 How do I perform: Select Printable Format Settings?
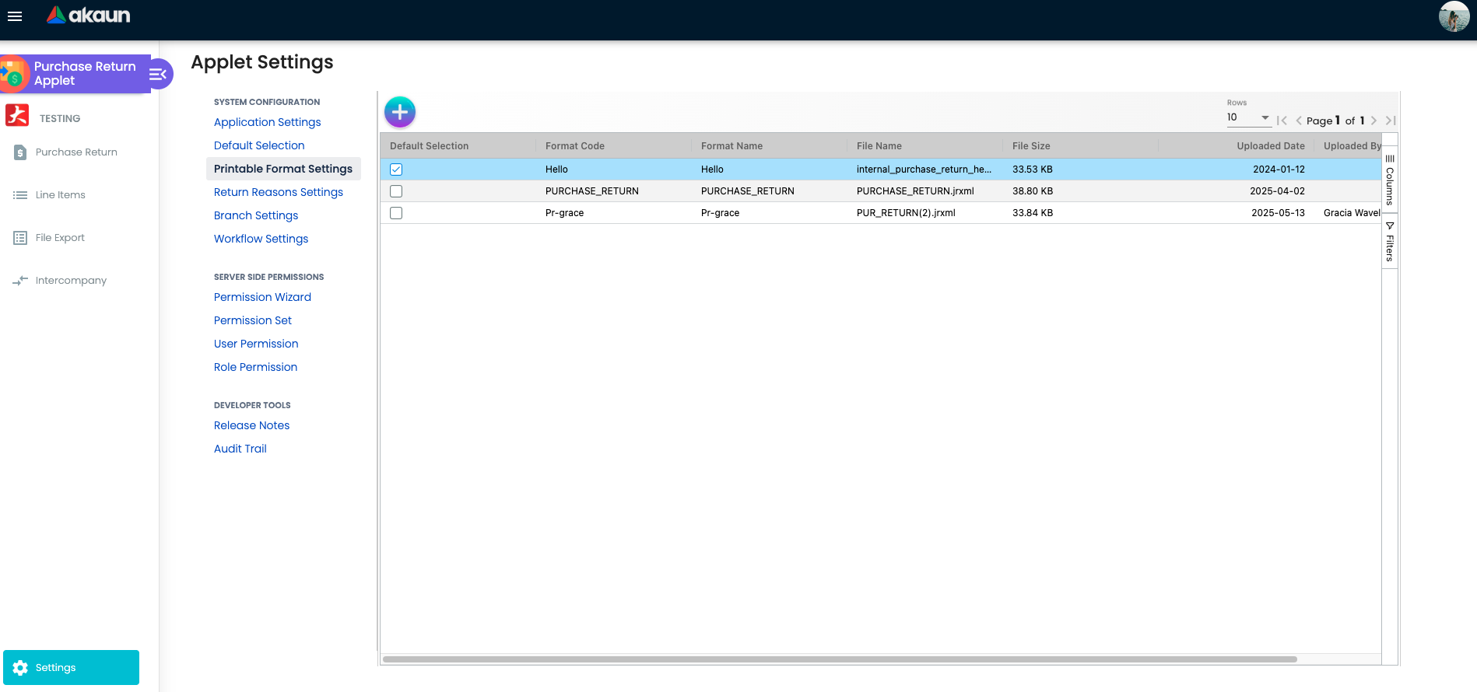[283, 169]
